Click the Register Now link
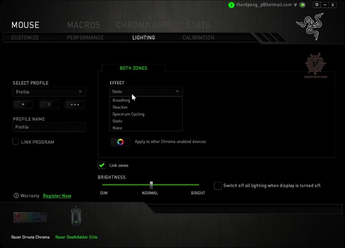 [x=57, y=196]
